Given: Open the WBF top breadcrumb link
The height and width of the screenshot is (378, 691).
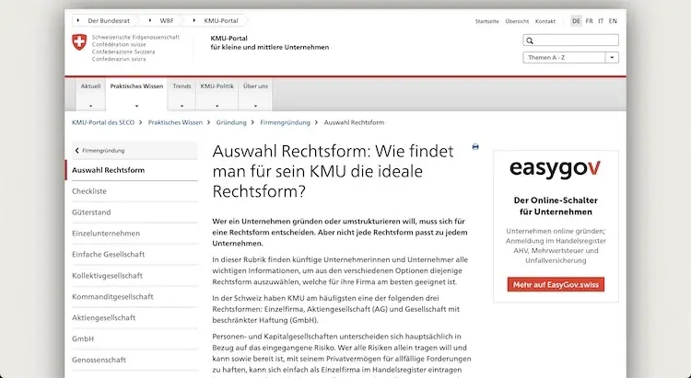Looking at the screenshot, I should 167,20.
